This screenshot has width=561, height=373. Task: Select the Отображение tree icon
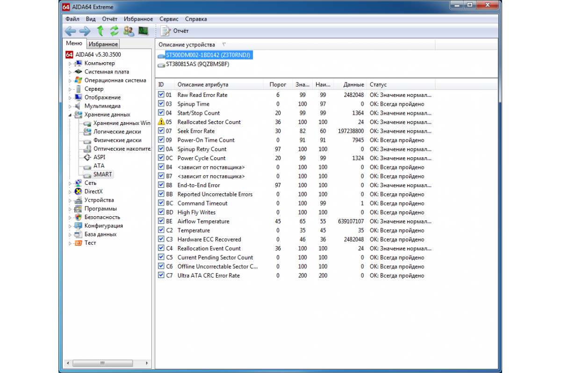click(x=79, y=97)
